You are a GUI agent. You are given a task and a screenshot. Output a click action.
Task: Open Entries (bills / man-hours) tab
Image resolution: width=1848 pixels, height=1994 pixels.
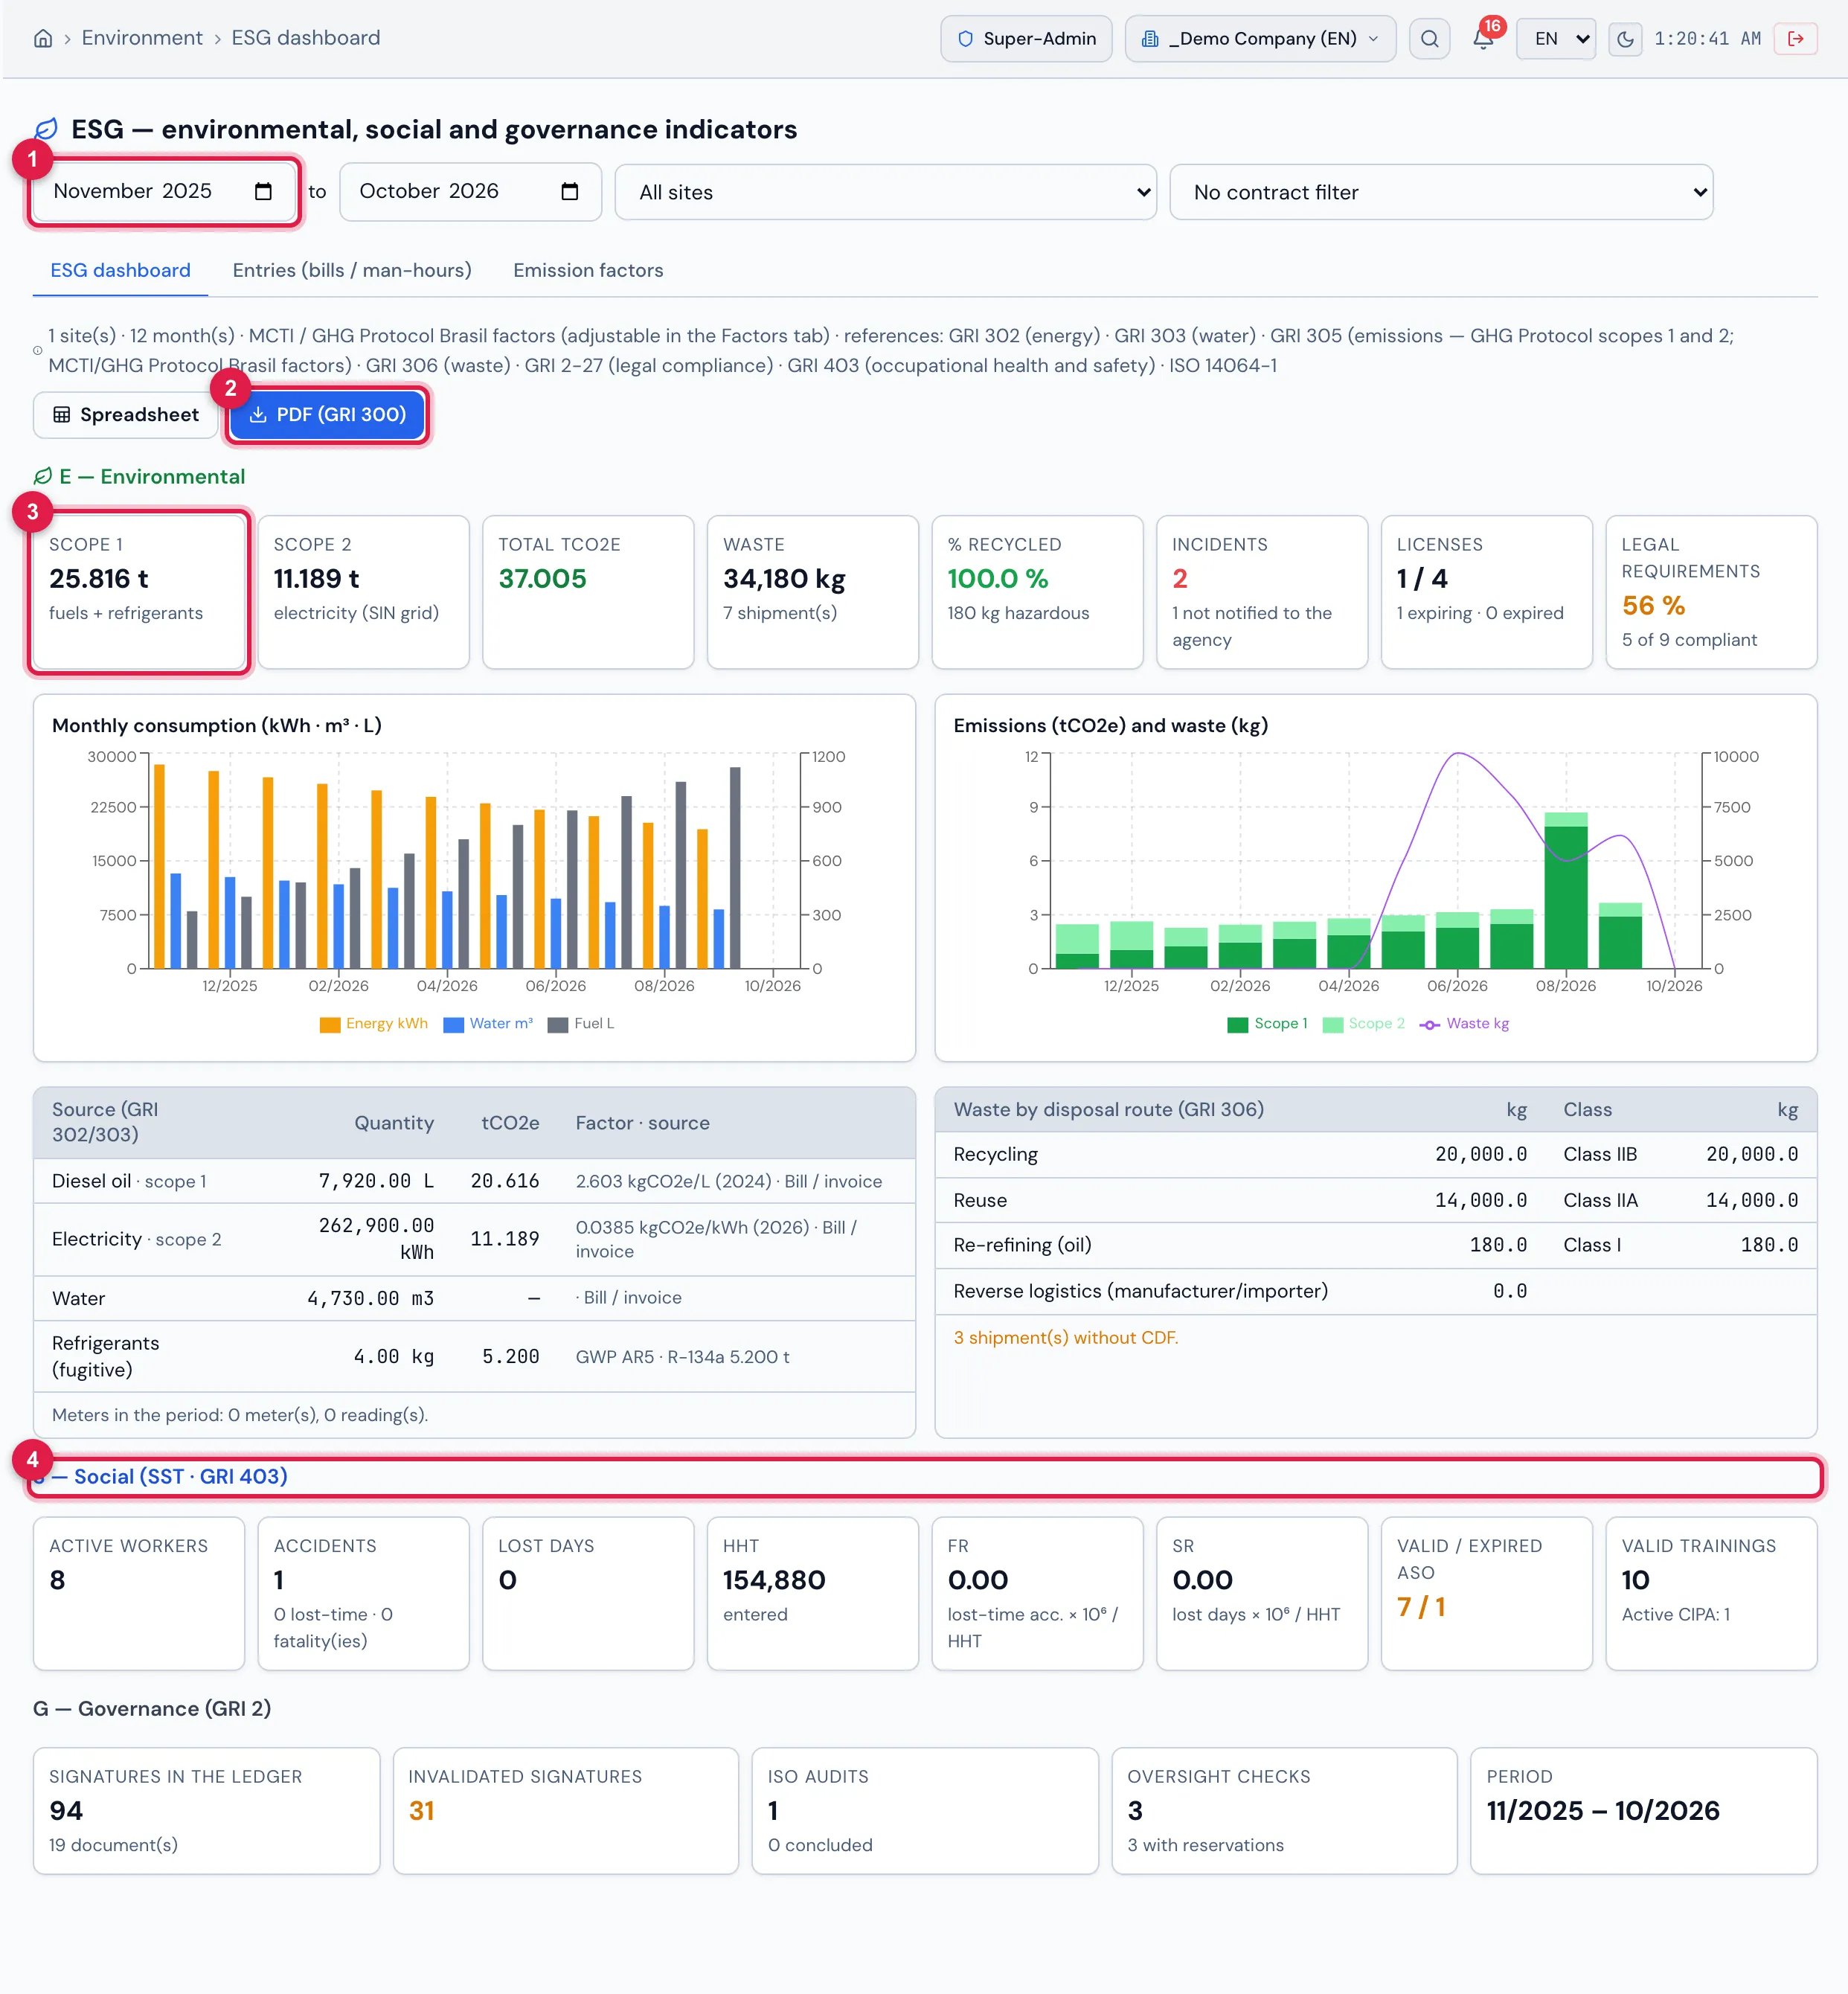(352, 270)
